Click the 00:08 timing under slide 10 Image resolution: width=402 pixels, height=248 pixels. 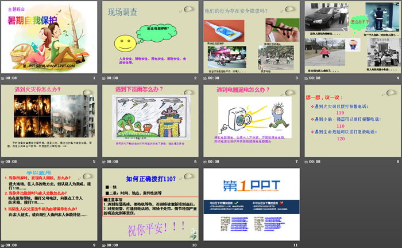tap(113, 245)
